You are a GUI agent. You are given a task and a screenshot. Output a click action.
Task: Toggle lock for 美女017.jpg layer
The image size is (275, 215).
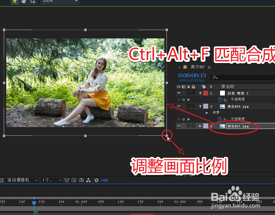[x=193, y=126]
